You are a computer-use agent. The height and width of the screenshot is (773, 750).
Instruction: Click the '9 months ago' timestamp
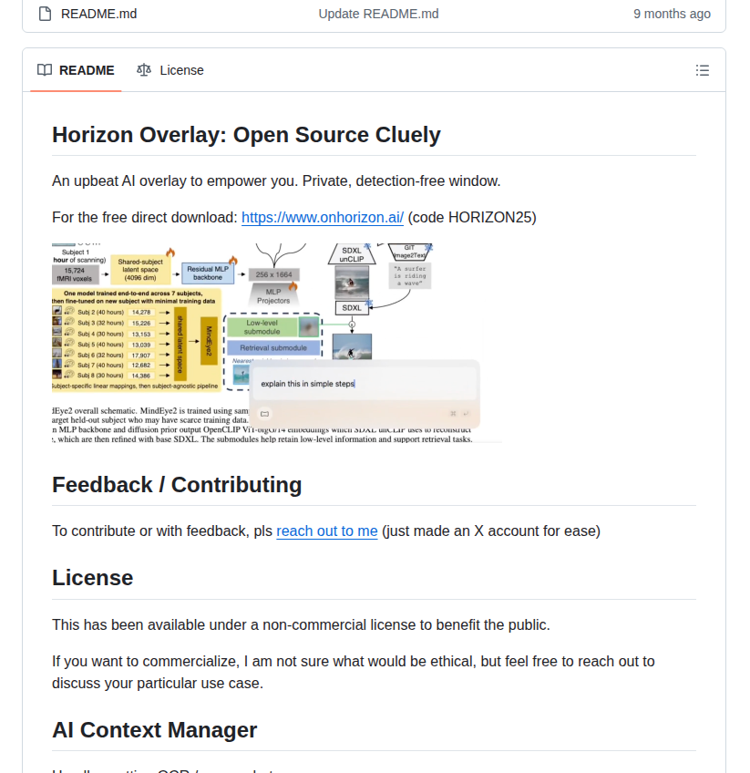pyautogui.click(x=672, y=14)
